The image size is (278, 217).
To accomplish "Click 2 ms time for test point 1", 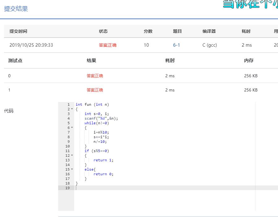I will tap(170, 90).
